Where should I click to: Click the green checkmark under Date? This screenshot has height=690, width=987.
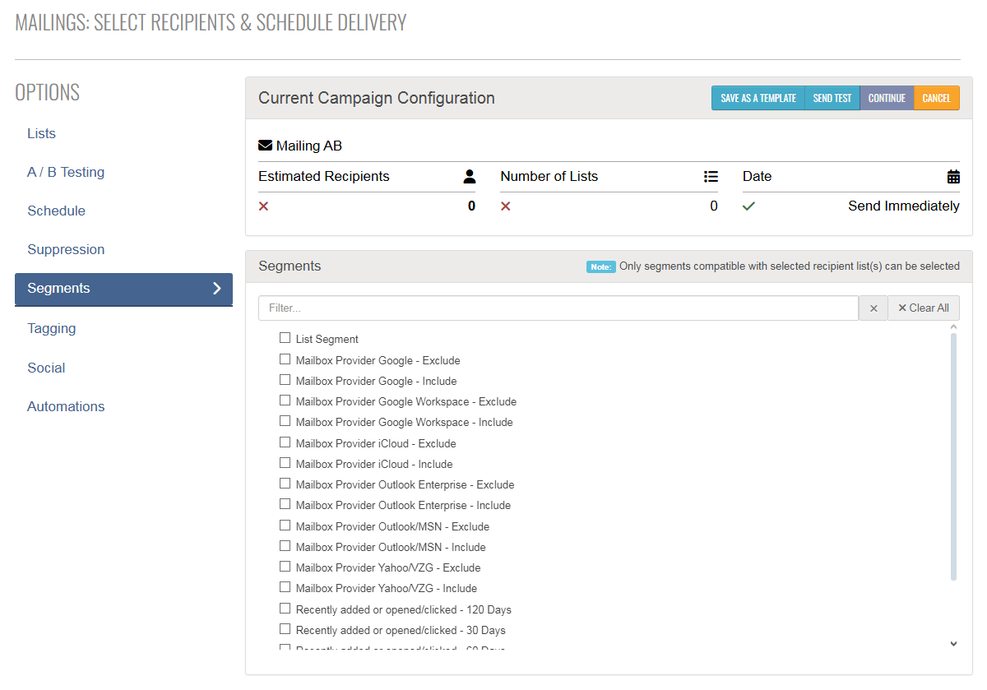coord(748,206)
